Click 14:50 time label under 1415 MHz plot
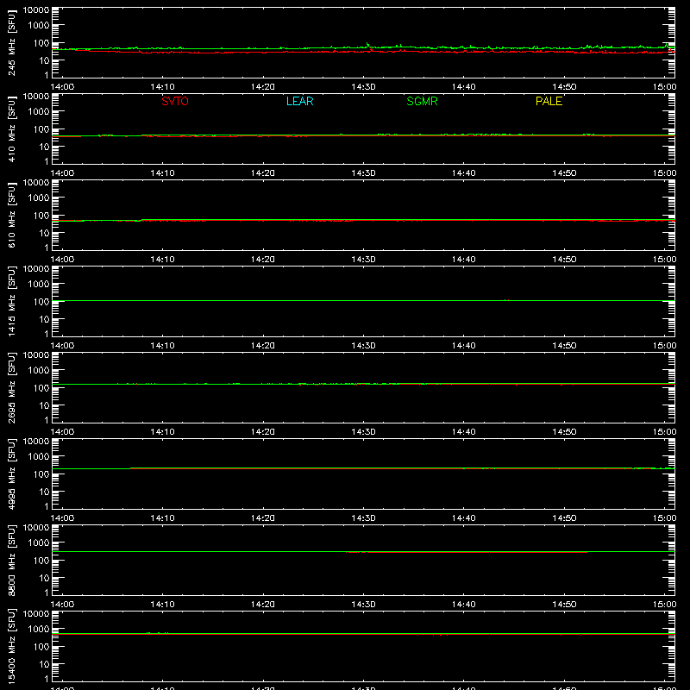The image size is (690, 690). pyautogui.click(x=564, y=346)
